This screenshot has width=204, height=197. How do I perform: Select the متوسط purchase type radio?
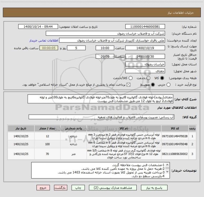153,85
